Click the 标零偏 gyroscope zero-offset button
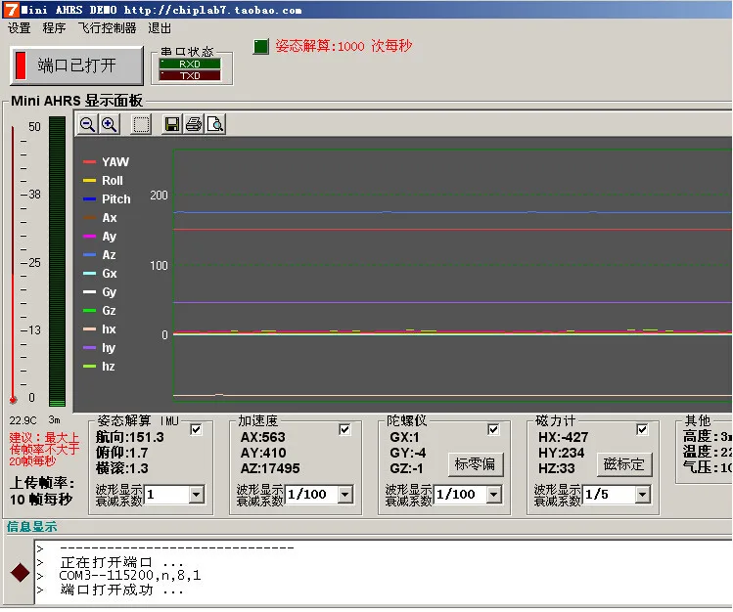The height and width of the screenshot is (612, 733). 476,464
